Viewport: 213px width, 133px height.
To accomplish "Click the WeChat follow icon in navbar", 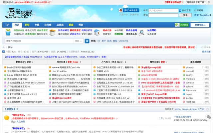I will coord(177,25).
